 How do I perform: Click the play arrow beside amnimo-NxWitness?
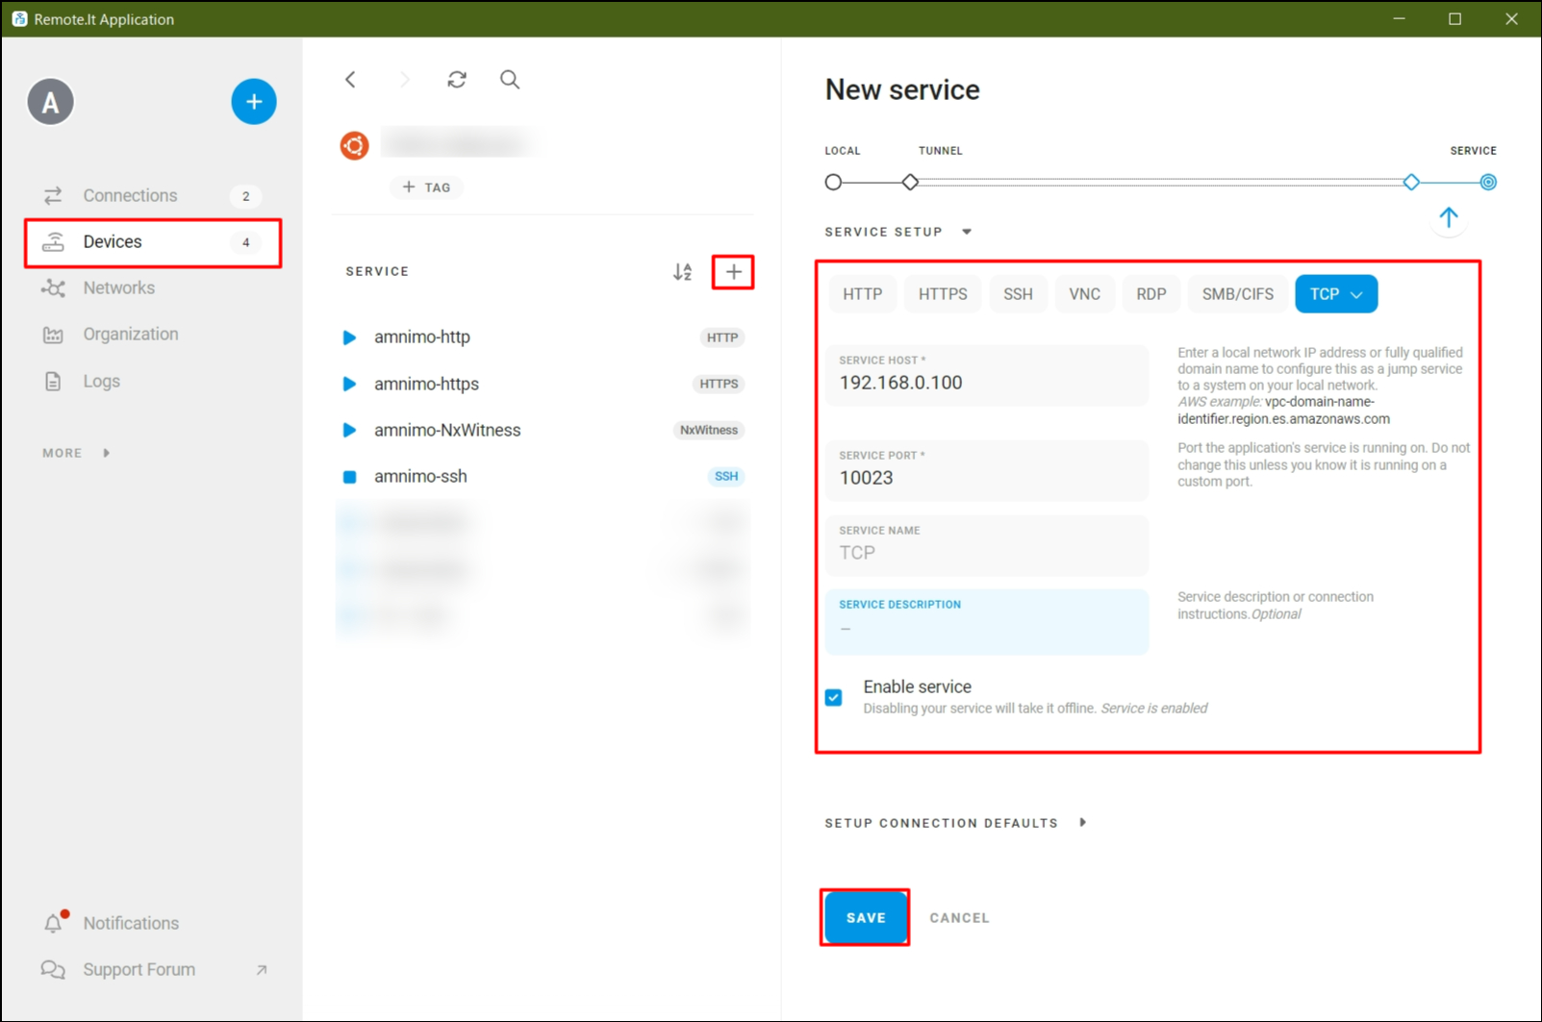(x=349, y=430)
